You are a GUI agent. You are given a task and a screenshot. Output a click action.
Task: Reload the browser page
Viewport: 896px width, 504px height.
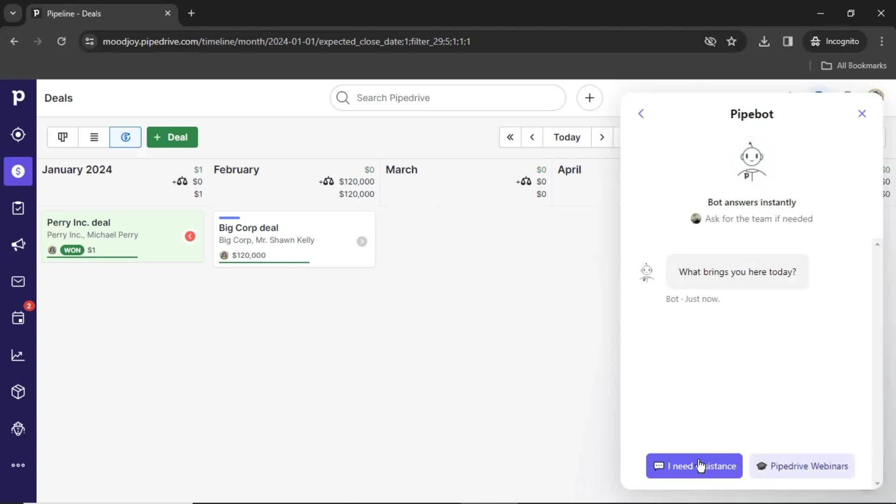pyautogui.click(x=61, y=41)
